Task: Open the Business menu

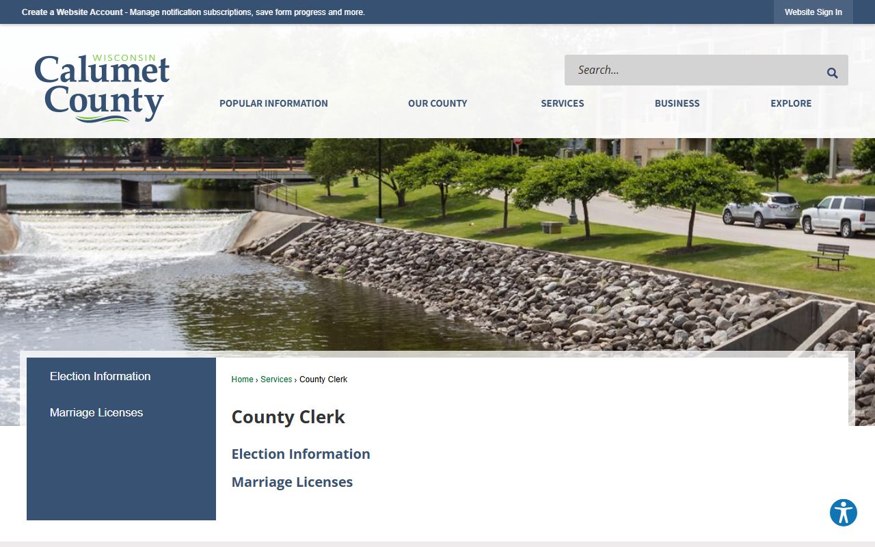Action: coord(677,103)
